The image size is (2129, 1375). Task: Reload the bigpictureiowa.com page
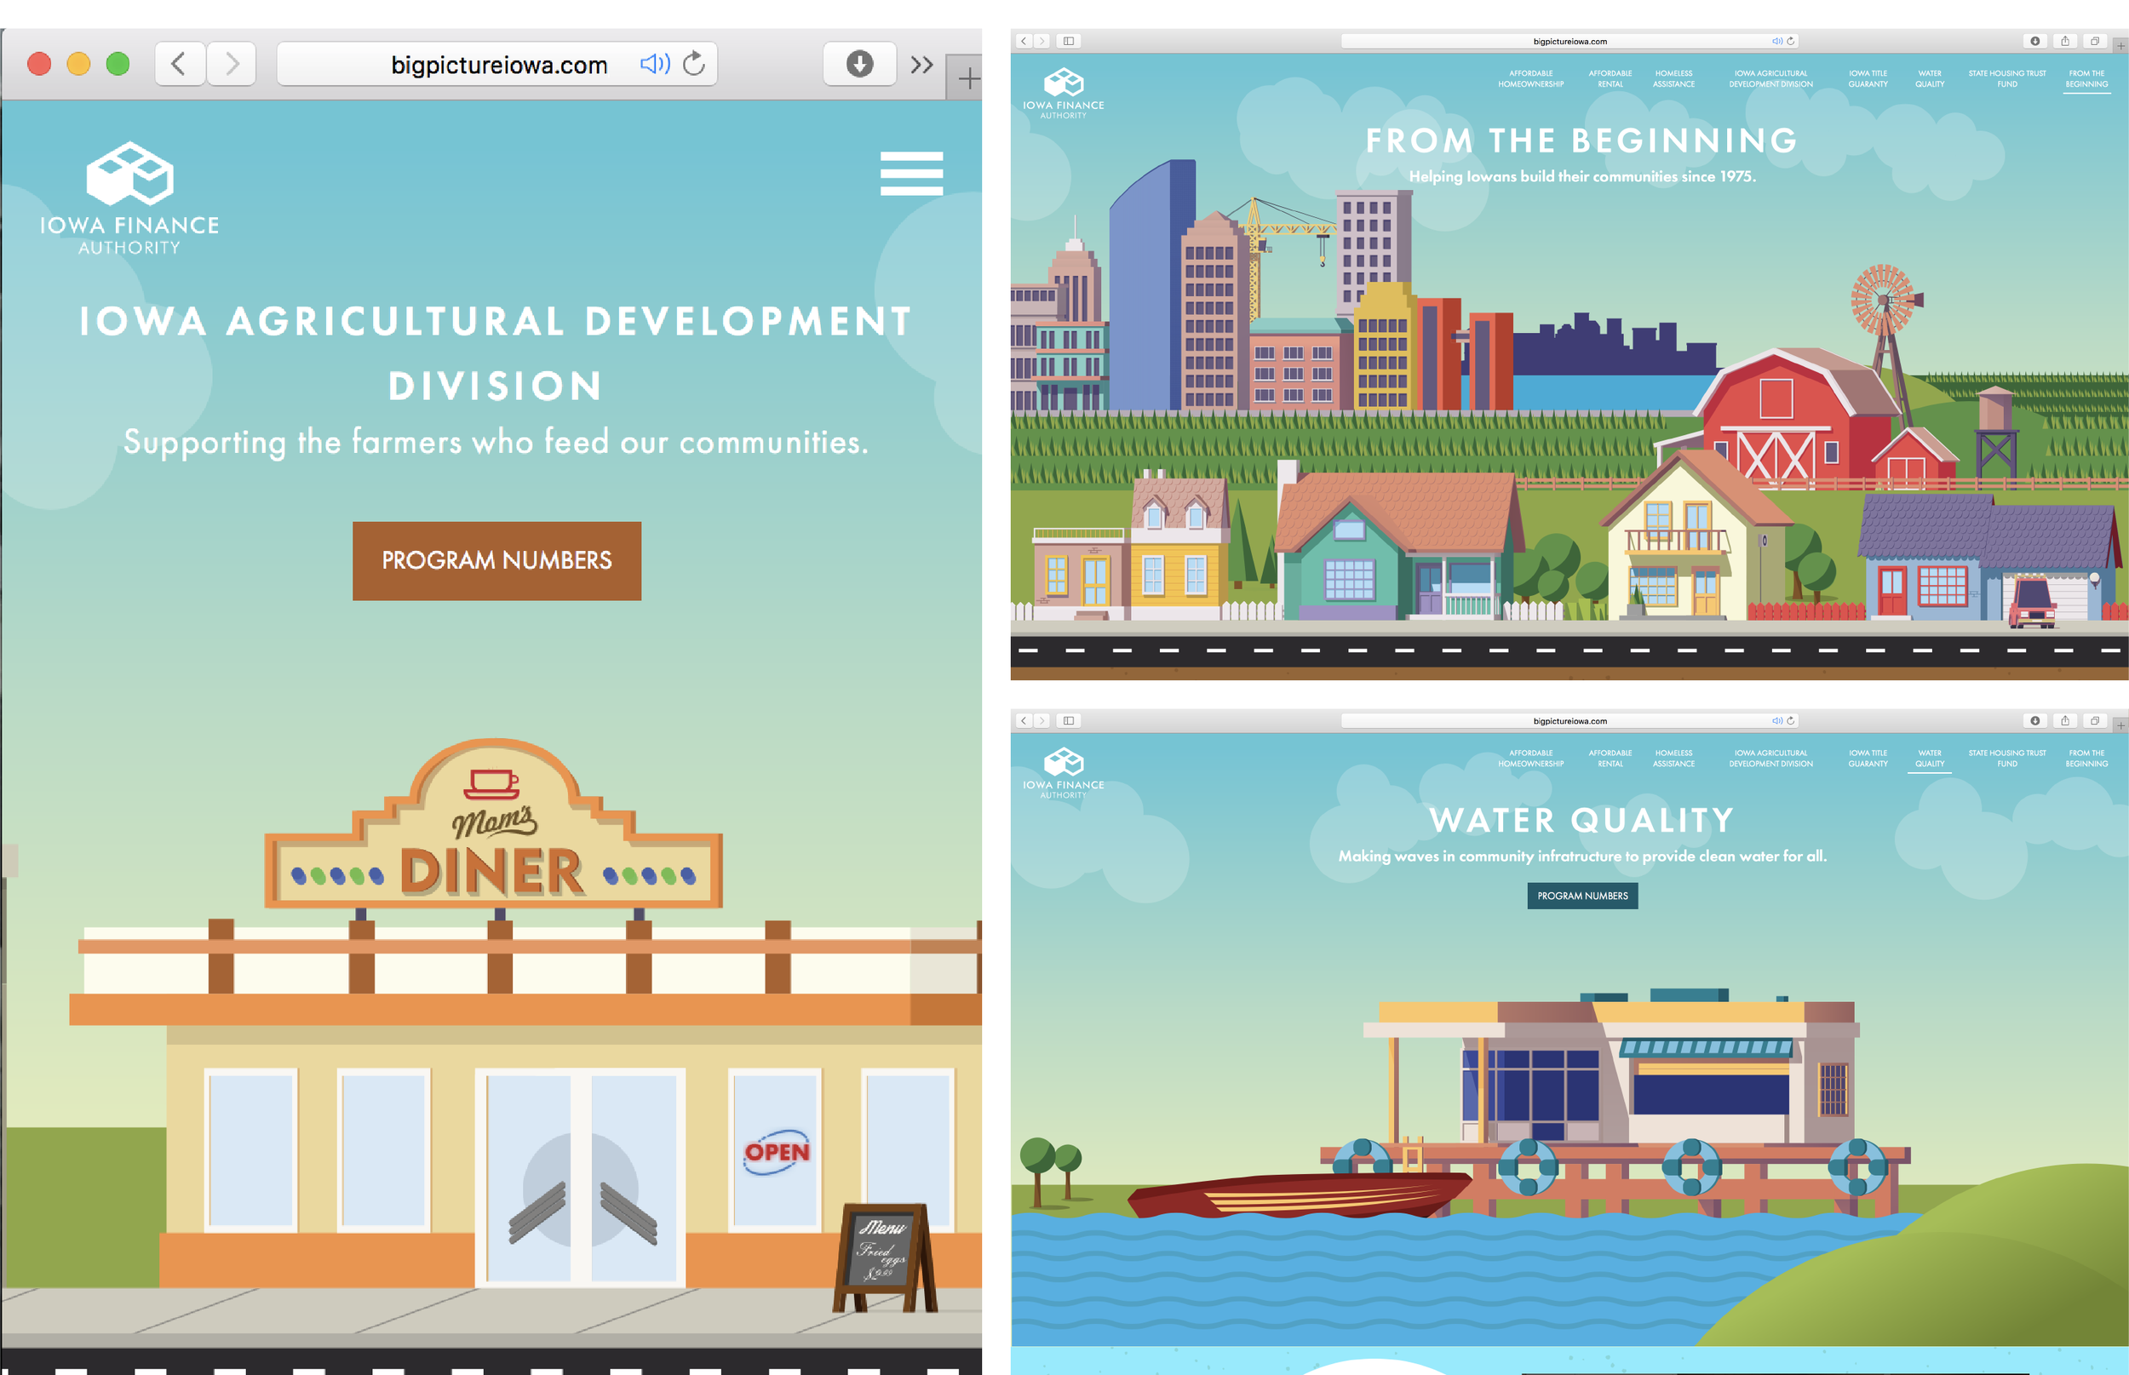point(695,63)
